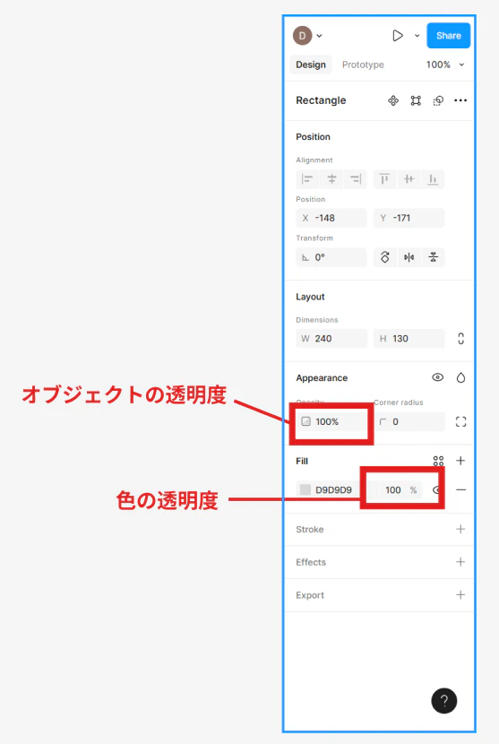Open the help question mark button

coord(444,701)
